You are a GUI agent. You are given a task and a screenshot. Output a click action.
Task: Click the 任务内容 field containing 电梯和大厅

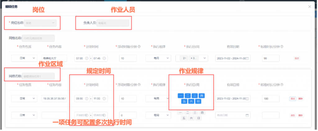pyautogui.click(x=54, y=58)
